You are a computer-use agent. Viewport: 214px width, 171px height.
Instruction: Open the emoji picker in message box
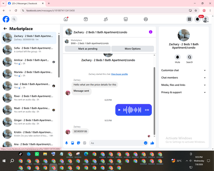146,143
